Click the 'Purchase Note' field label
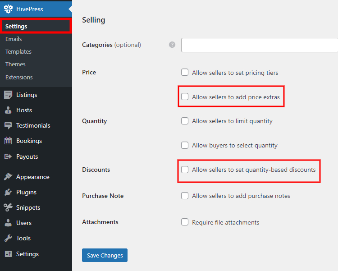The image size is (338, 271). 103,196
